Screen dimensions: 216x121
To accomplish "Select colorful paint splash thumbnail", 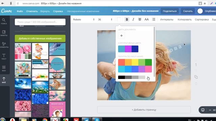I will pyautogui.click(x=40, y=75).
